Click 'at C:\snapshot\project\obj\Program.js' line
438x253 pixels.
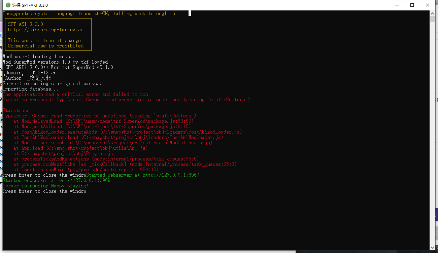[63, 153]
